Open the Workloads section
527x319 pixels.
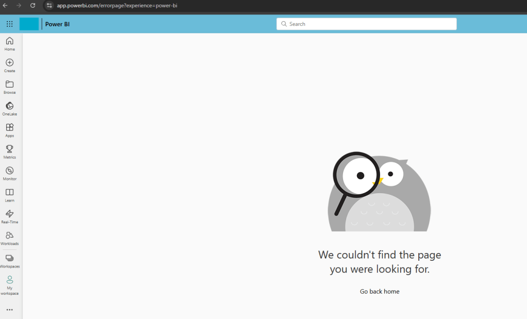9,238
